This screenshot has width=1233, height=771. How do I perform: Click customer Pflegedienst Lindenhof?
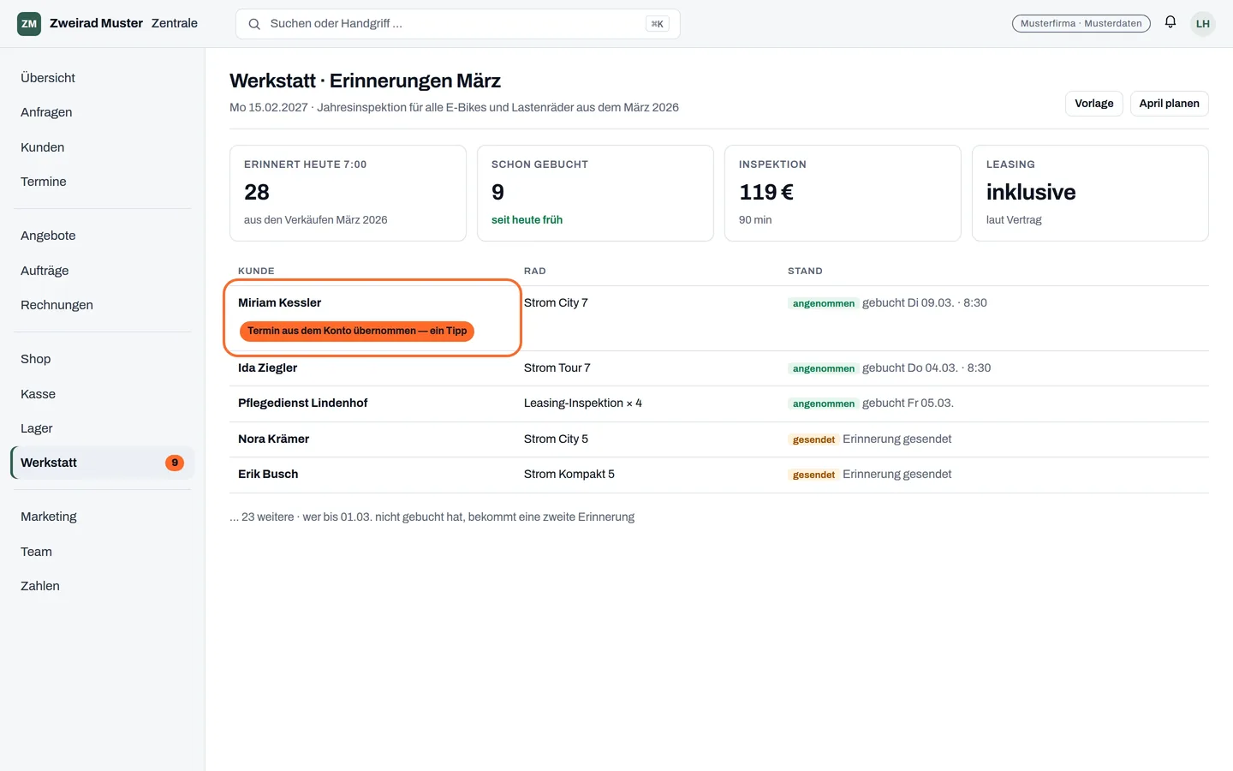303,403
